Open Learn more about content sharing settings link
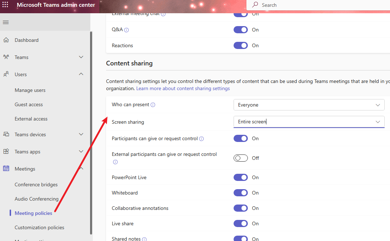This screenshot has width=390, height=241. [183, 88]
